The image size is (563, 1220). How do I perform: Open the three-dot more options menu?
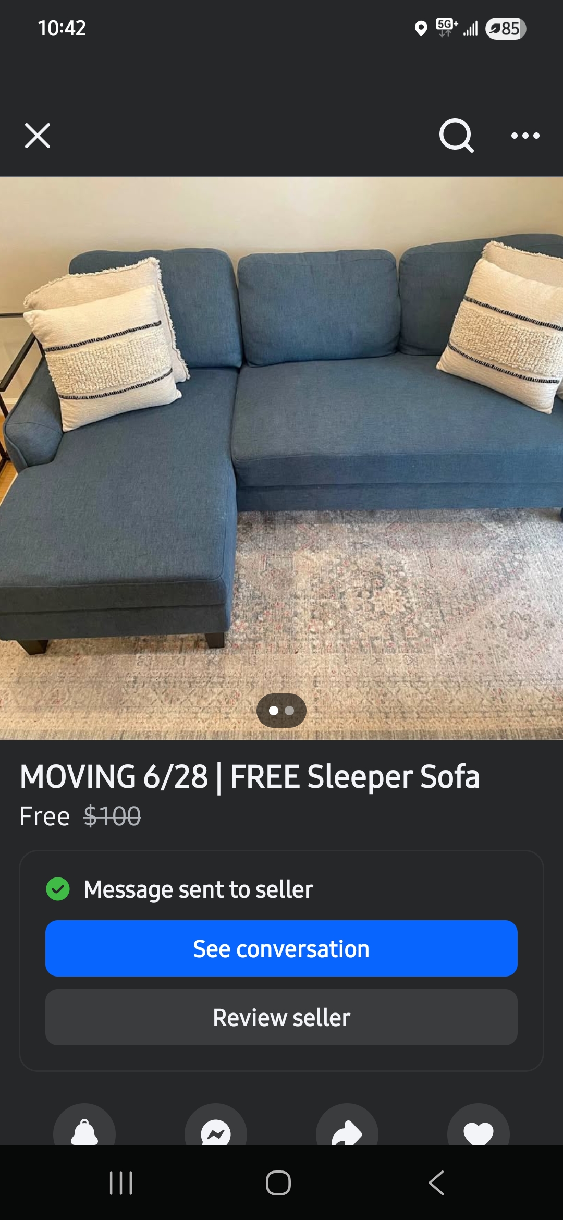pos(525,136)
